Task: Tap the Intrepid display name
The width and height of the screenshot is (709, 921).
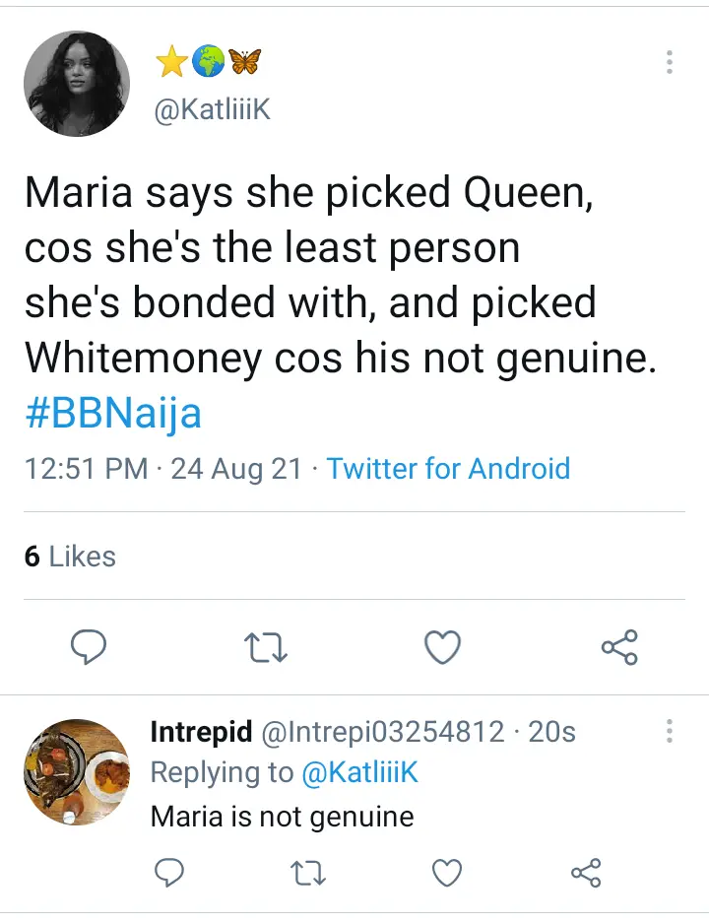Action: click(199, 732)
